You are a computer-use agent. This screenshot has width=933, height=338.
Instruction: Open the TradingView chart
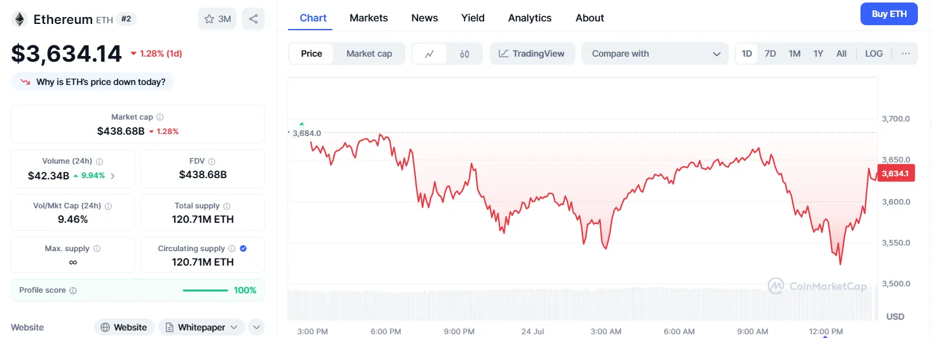tap(531, 54)
